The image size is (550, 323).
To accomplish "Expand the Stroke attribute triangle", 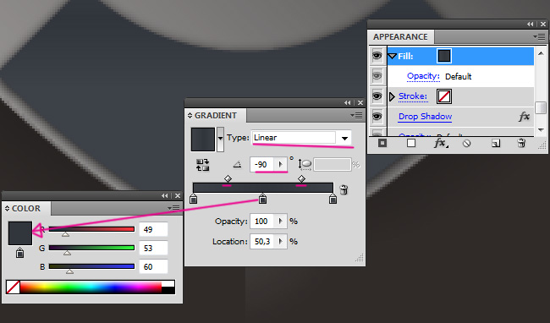I will (x=392, y=96).
